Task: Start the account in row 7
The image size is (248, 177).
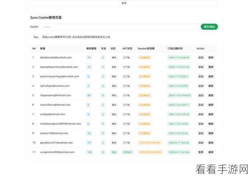Action: pos(201,115)
